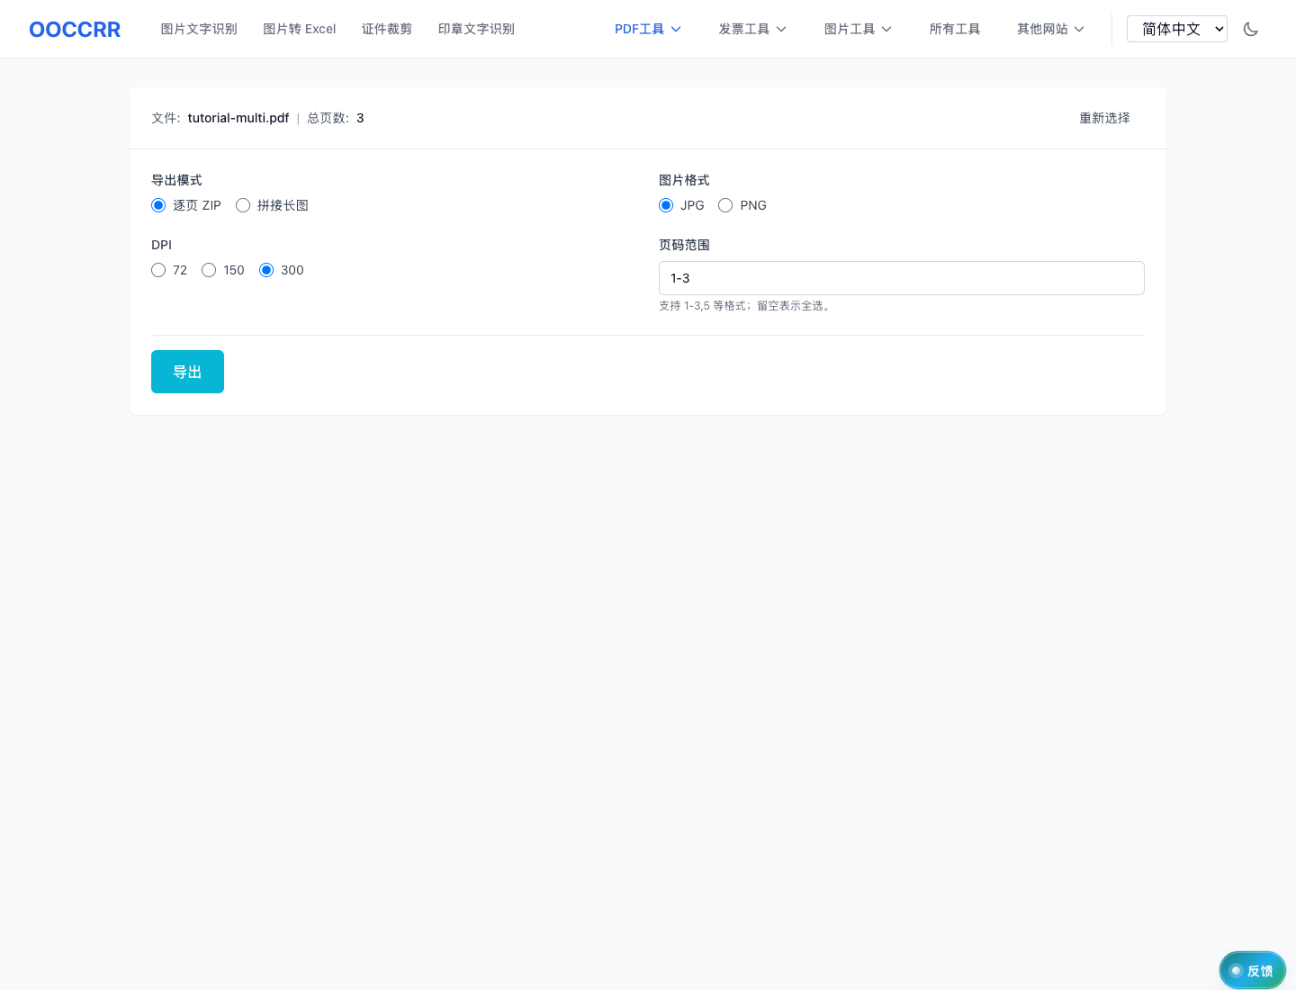Image resolution: width=1296 pixels, height=990 pixels.
Task: Open the 其他网站 dropdown
Action: click(1049, 29)
